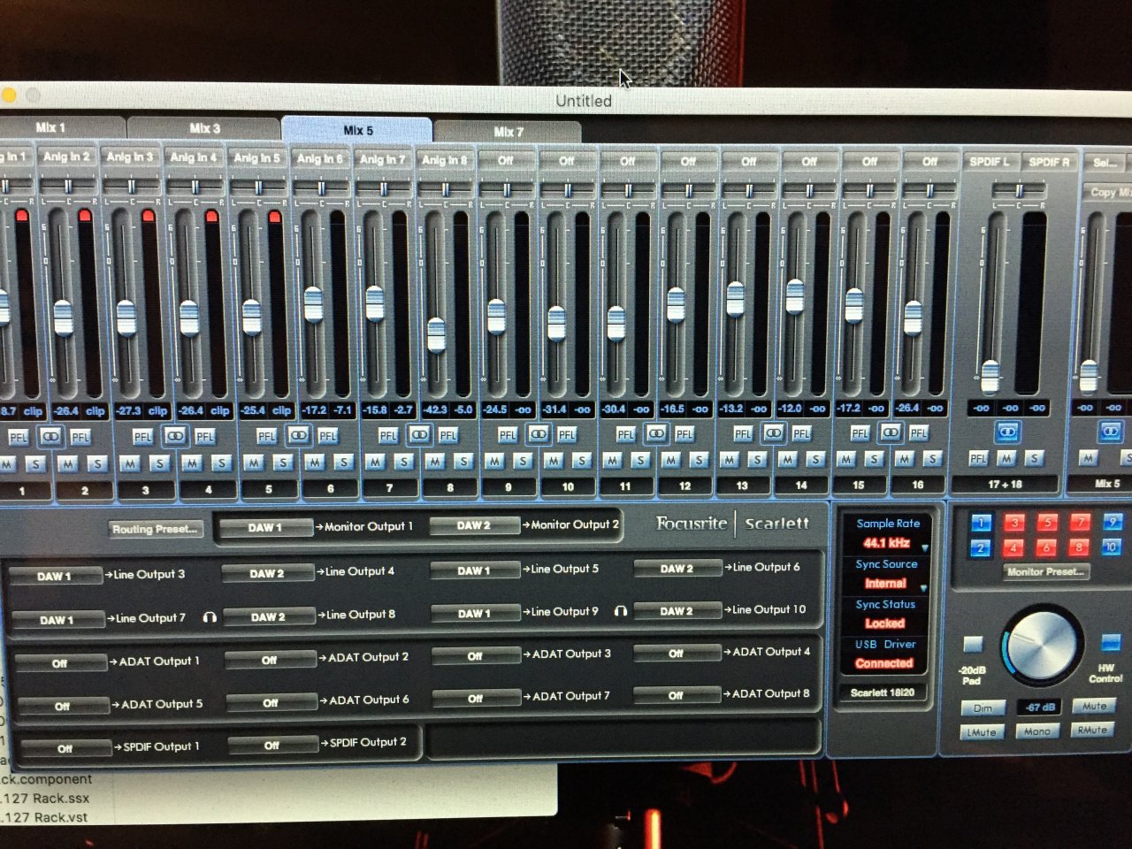Toggle stereo link for channels 1 and 2

point(51,435)
